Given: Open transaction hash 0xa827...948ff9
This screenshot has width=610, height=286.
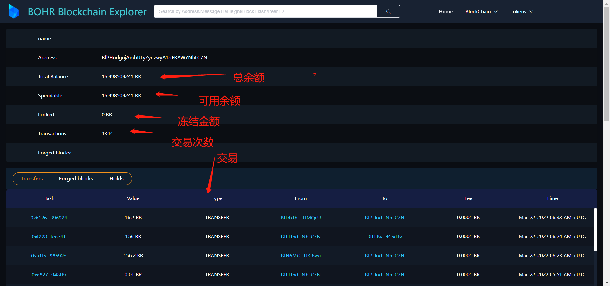Looking at the screenshot, I should [x=49, y=275].
